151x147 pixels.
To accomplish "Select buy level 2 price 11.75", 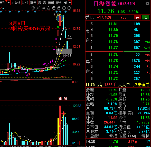I will [113, 61].
